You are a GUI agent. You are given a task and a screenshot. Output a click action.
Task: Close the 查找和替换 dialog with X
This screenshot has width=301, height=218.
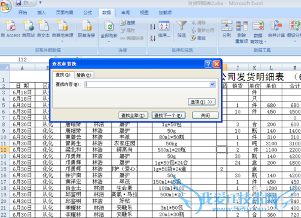[217, 64]
